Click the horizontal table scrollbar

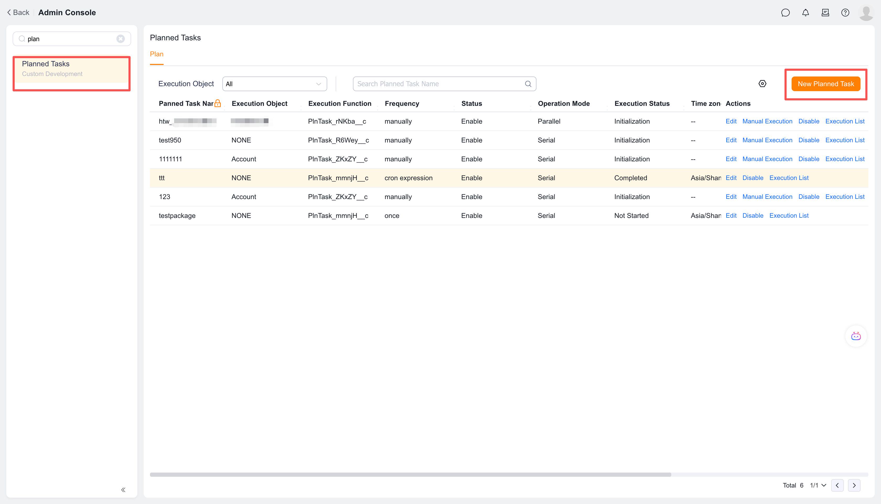coord(411,474)
